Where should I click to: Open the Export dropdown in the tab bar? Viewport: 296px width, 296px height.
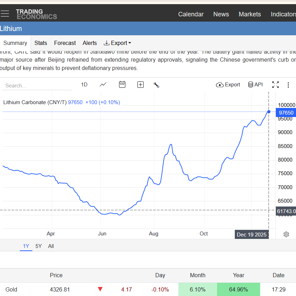tap(117, 43)
